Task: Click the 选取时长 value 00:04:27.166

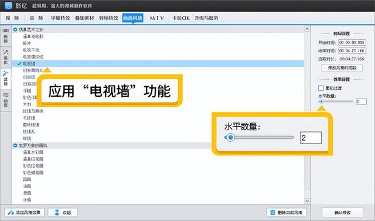Action: tap(352, 59)
